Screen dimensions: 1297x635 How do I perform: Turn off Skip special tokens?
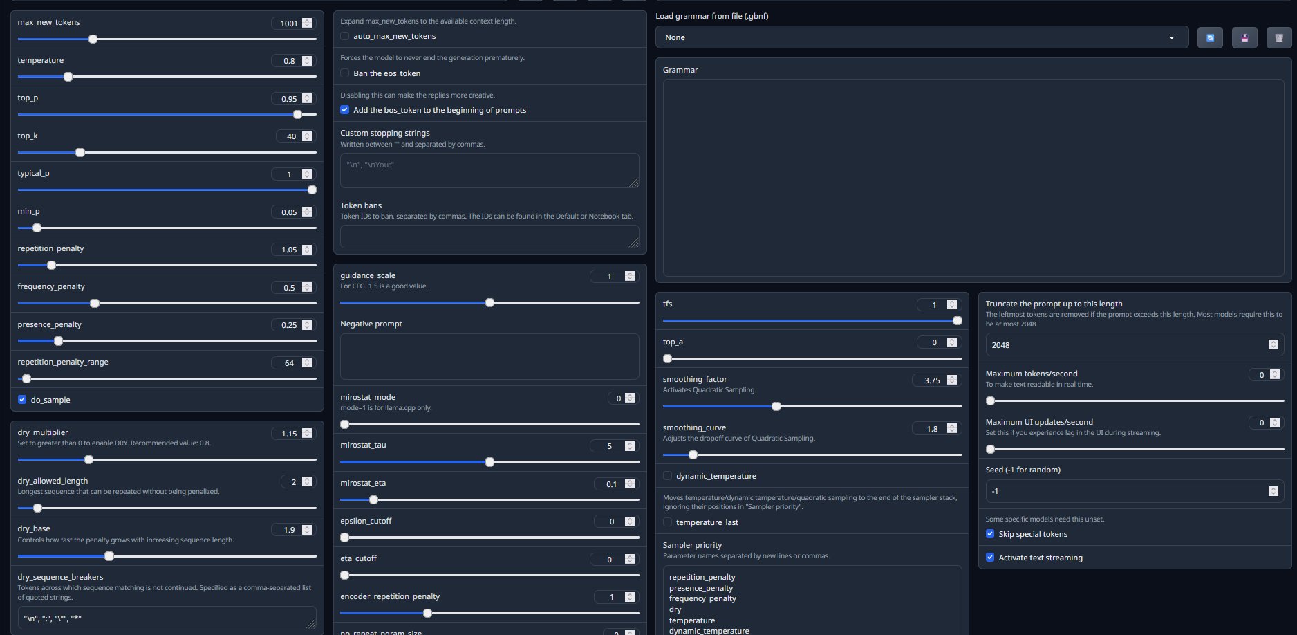coord(990,534)
